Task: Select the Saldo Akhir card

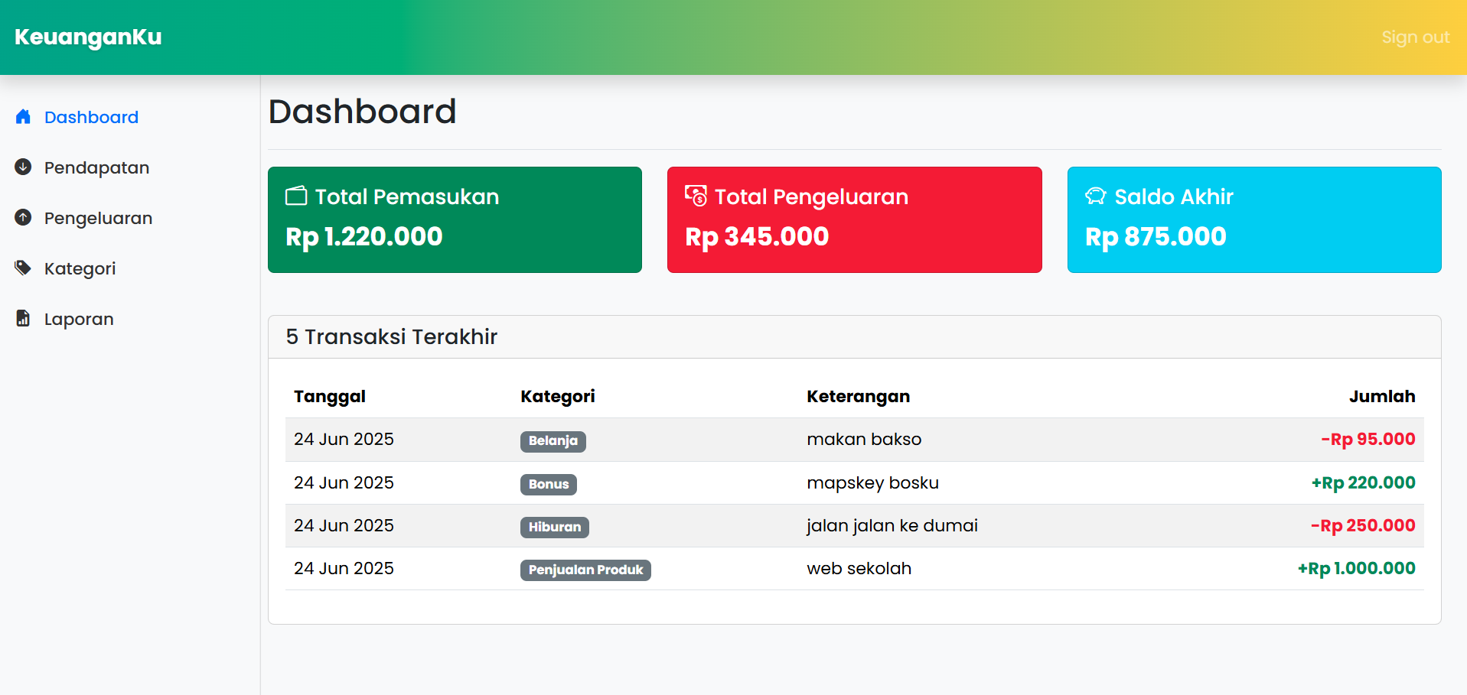Action: 1254,219
